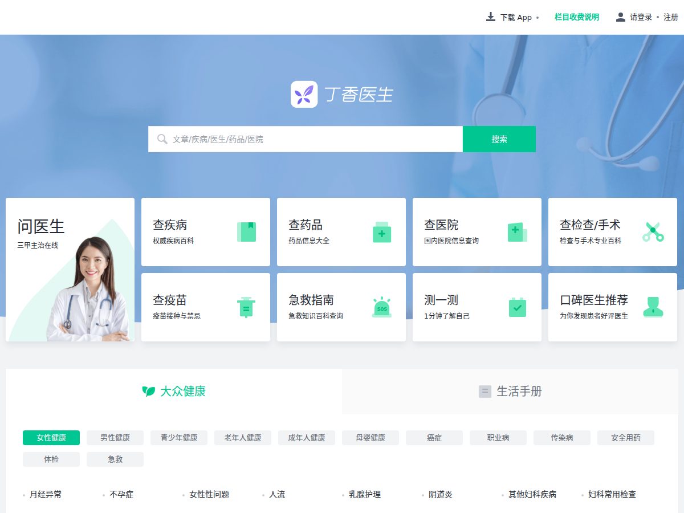This screenshot has height=513, width=684.
Task: Open the 其他妇科疾病 topic
Action: coord(532,495)
